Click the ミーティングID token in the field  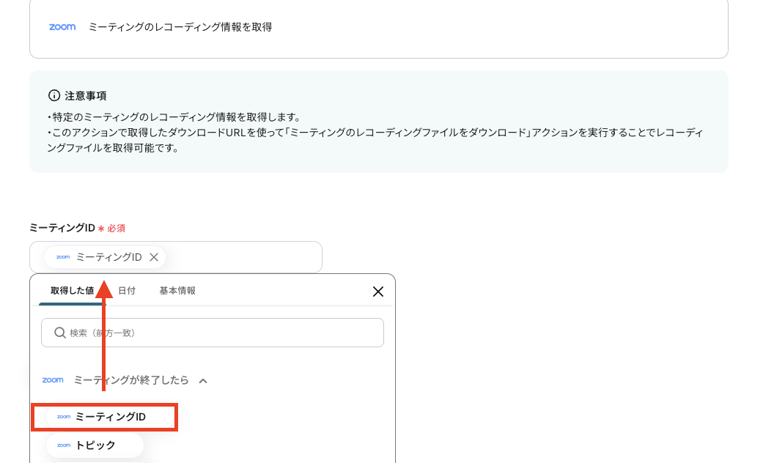(x=110, y=257)
